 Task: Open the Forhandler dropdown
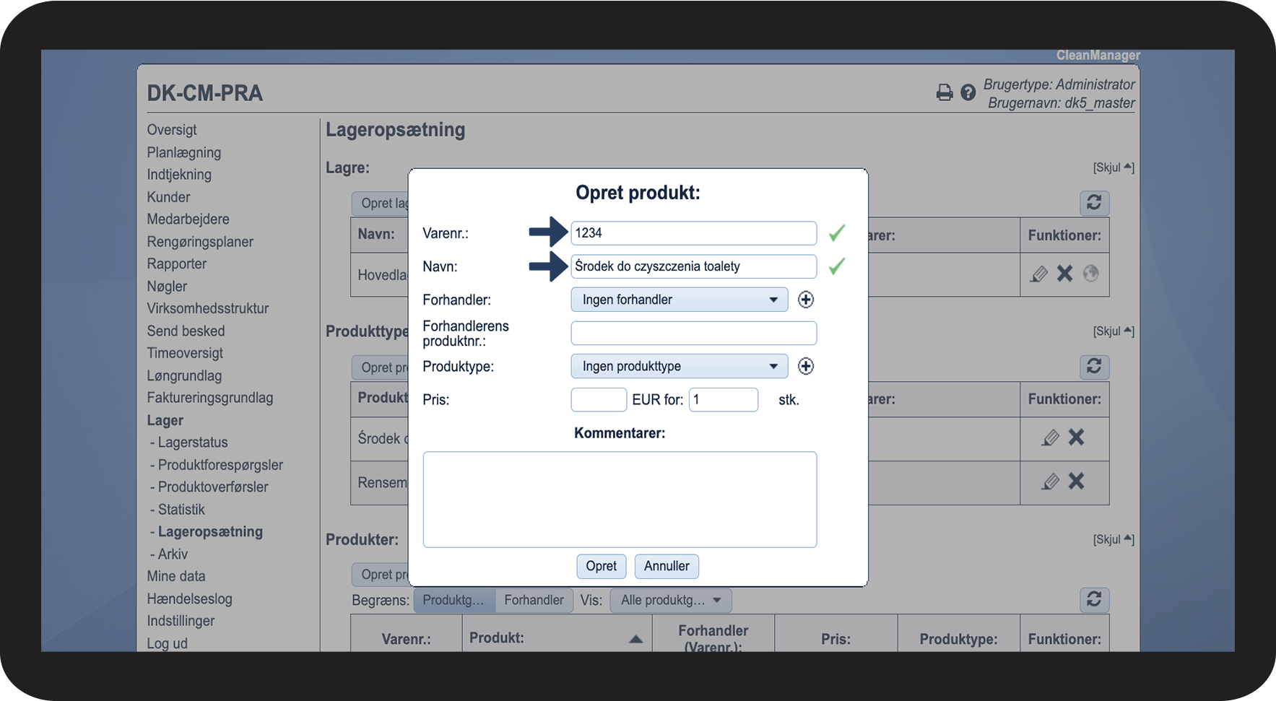point(679,300)
